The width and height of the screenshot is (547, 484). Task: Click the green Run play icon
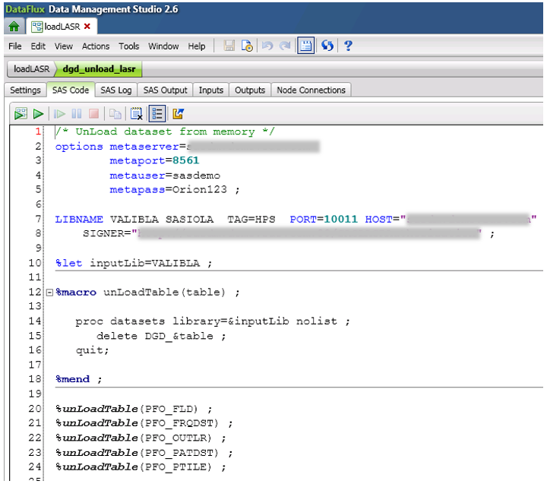[x=38, y=113]
